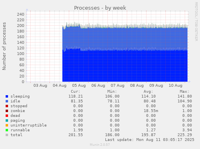This screenshot has height=149, width=200.
Task: Click idle average value 80.48
Action: tap(150, 101)
